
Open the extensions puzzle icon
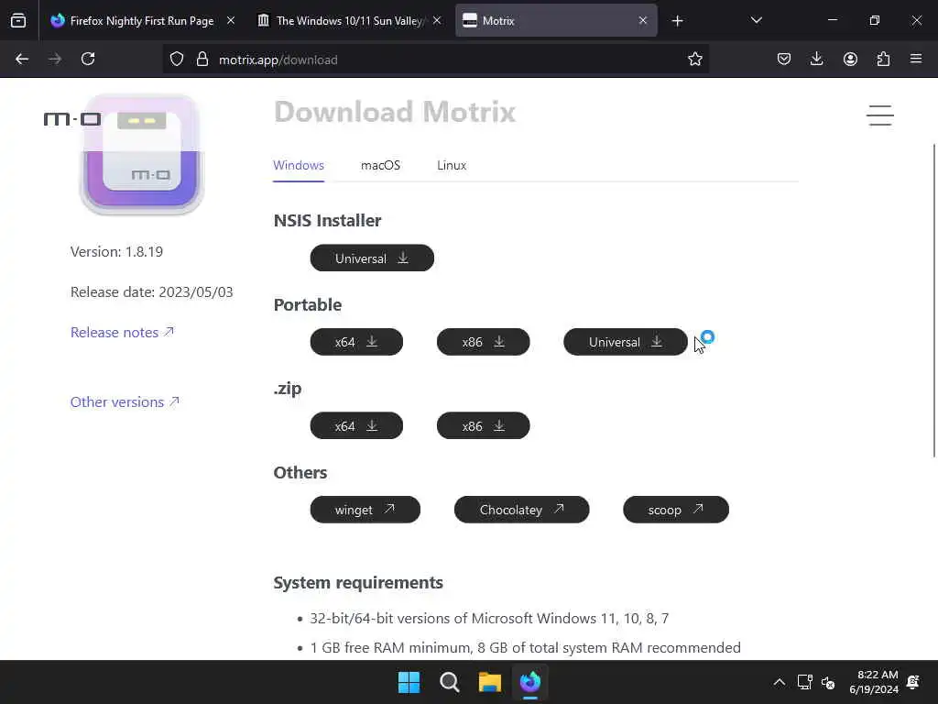[x=883, y=60]
